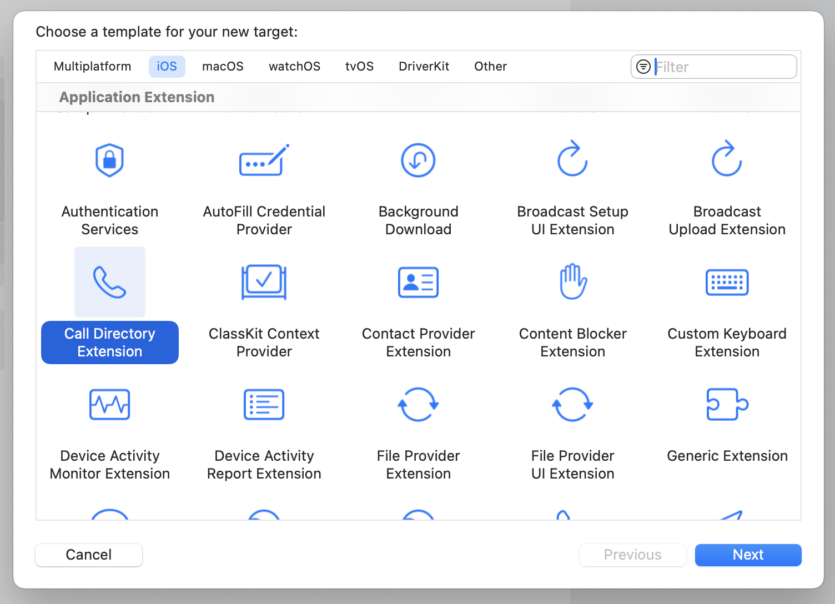Click the "ClassKit Context Provider" label
835x604 pixels.
click(x=264, y=343)
